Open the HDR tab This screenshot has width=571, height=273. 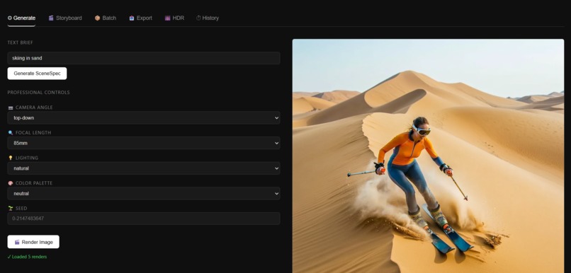pyautogui.click(x=174, y=18)
